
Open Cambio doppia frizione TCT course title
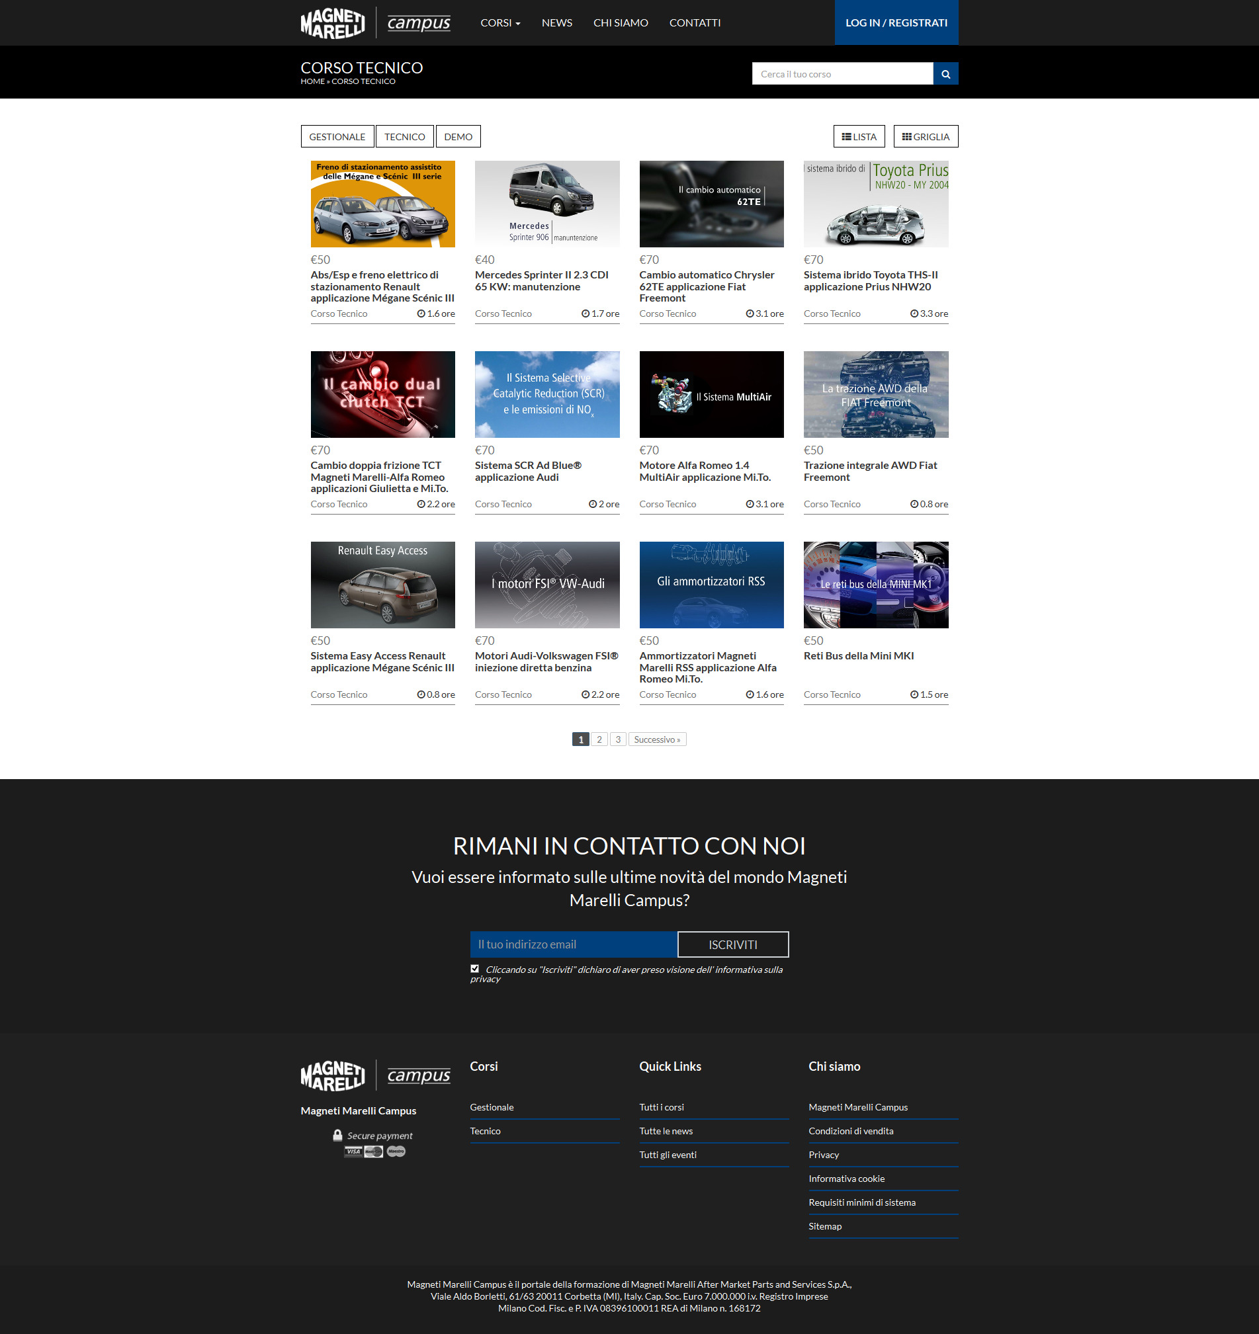click(379, 477)
